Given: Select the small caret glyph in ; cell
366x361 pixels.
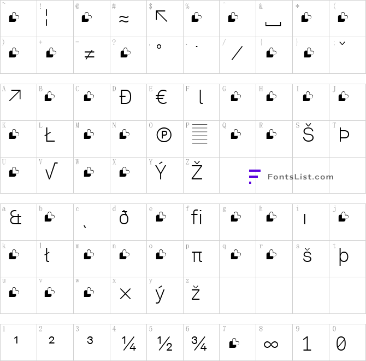Looking at the screenshot, I should pos(342,43).
